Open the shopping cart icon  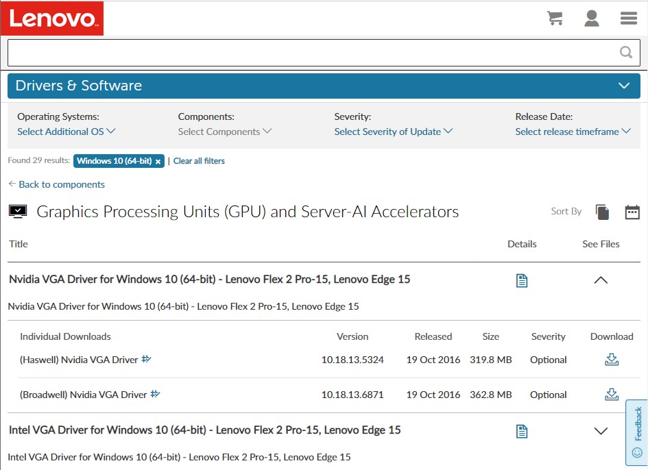click(x=555, y=18)
